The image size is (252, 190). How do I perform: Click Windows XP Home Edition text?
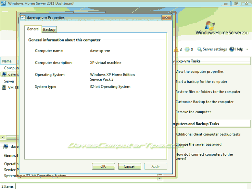tap(112, 74)
